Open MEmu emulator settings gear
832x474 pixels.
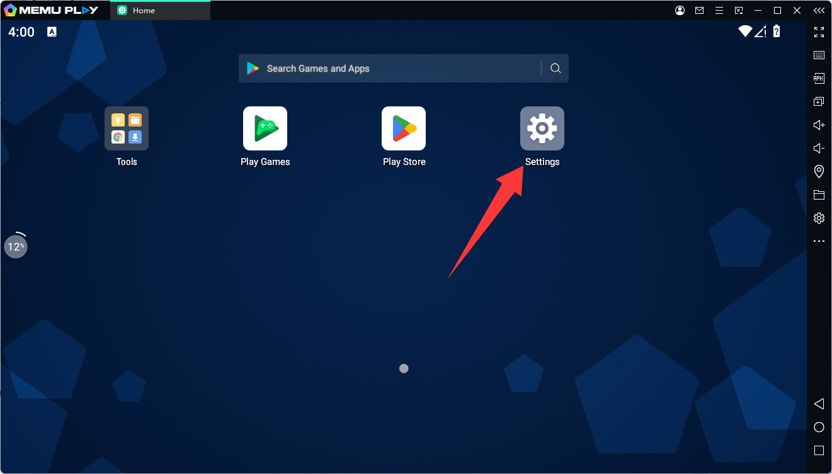click(819, 218)
